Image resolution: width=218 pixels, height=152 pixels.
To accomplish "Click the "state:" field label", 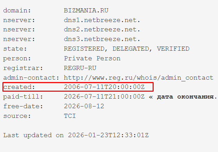I will (15, 49).
